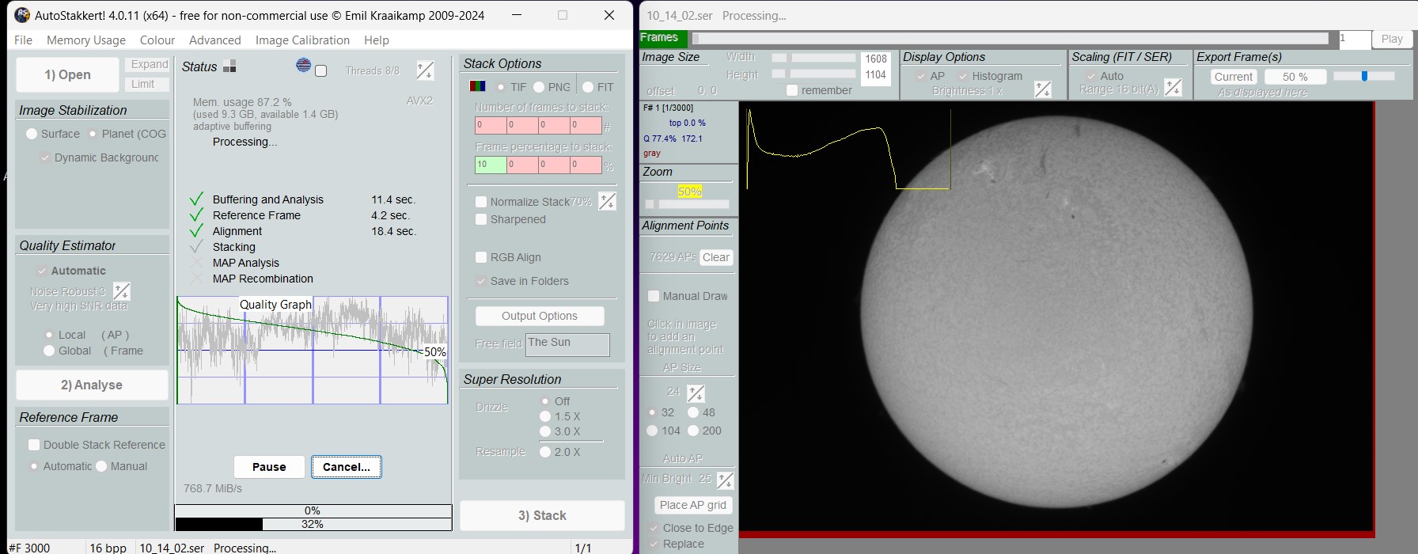The width and height of the screenshot is (1418, 554).
Task: Click the Zoom slider under 50%
Action: coord(687,204)
